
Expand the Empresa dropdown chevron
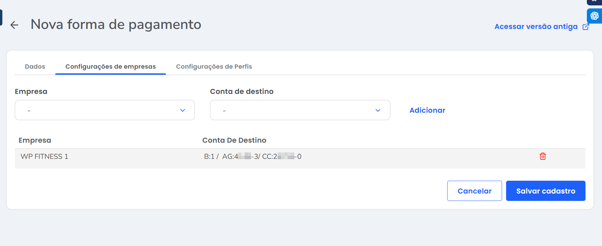pos(182,110)
